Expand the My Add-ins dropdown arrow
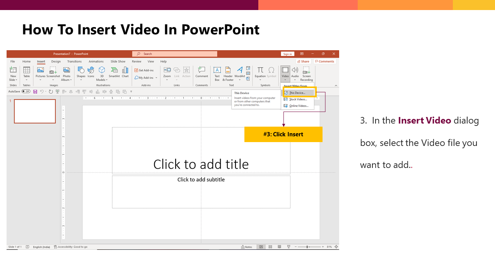This screenshot has width=495, height=278. click(156, 78)
